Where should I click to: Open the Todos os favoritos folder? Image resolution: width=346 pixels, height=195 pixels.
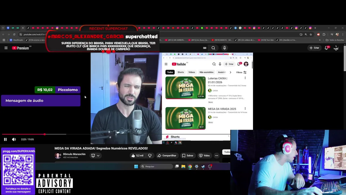click(x=335, y=40)
